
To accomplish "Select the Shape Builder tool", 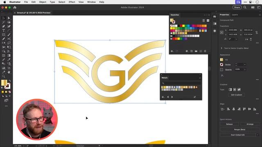I will coord(4,51).
